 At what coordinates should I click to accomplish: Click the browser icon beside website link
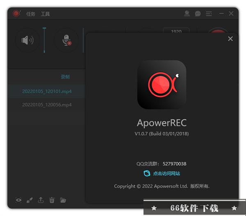147,173
